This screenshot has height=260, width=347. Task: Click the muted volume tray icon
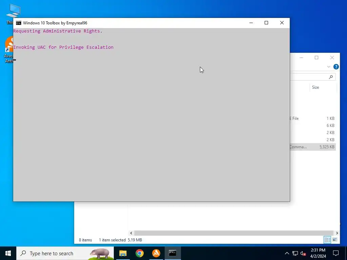303,253
